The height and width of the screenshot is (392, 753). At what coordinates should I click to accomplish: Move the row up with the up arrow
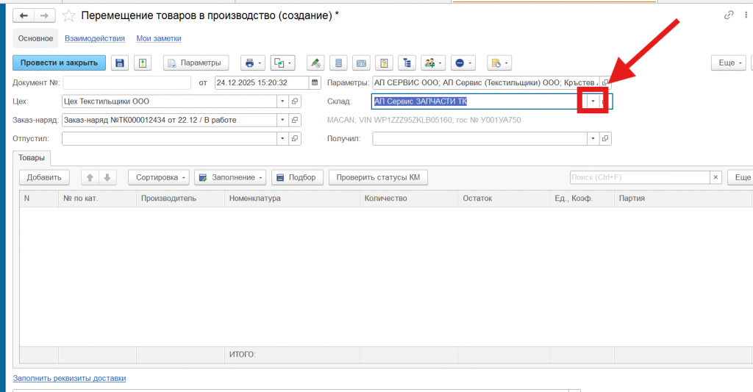tap(90, 177)
